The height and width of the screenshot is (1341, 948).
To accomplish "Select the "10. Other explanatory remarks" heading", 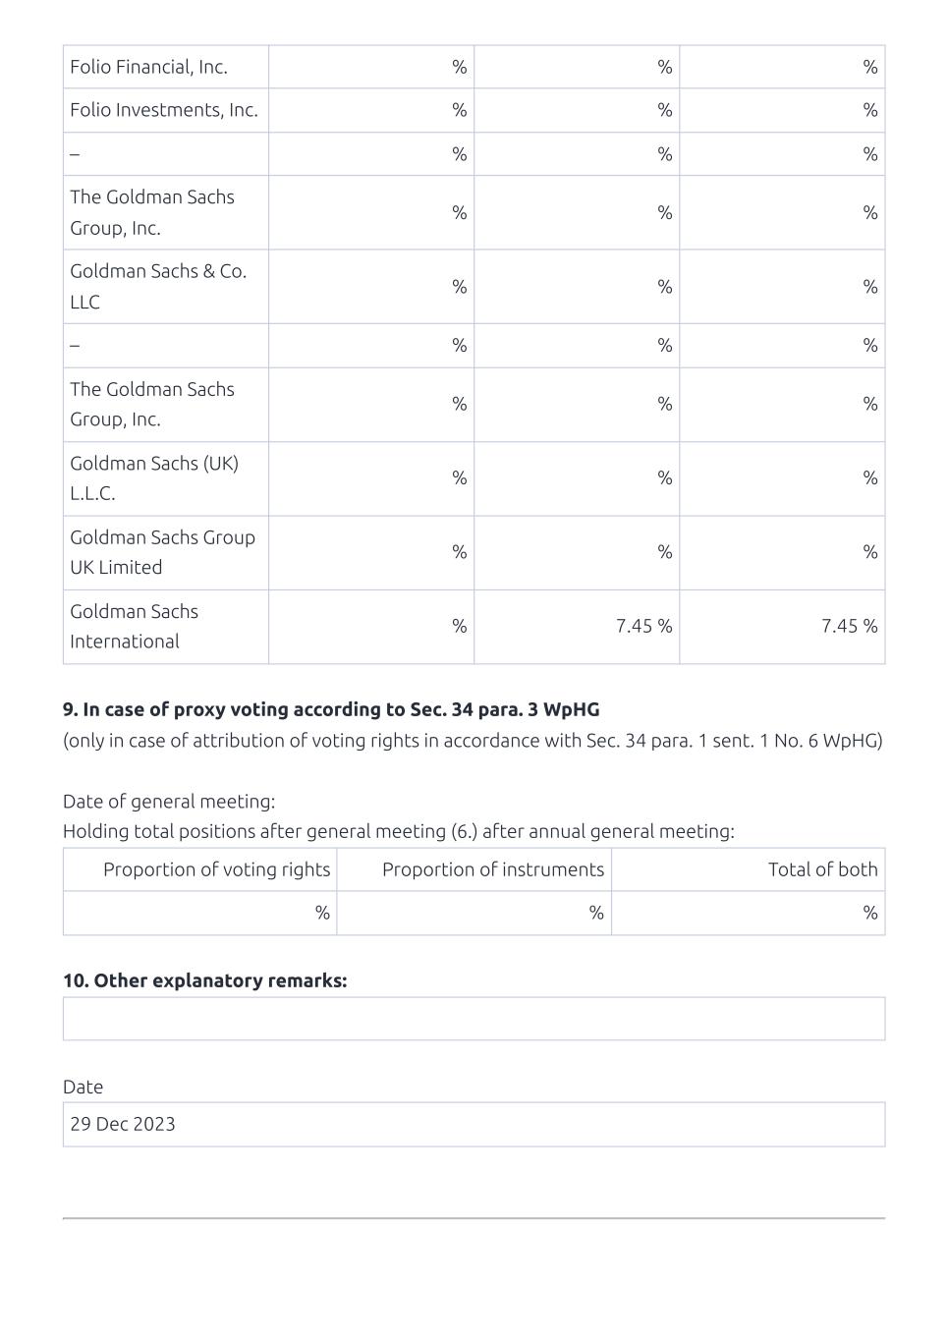I will (x=204, y=980).
